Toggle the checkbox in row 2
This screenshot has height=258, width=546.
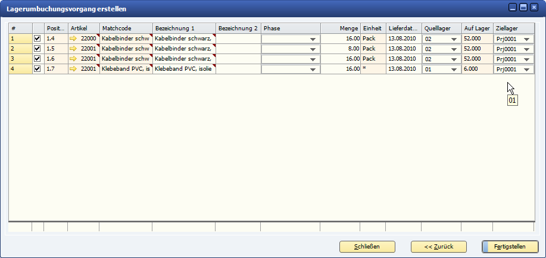pyautogui.click(x=38, y=49)
